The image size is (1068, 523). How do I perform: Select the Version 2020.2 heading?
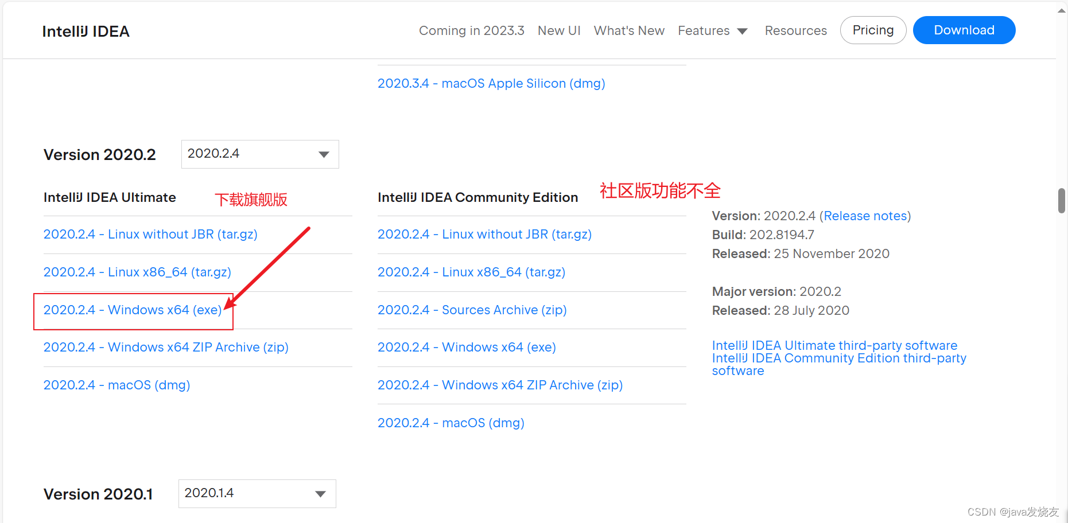pyautogui.click(x=99, y=155)
